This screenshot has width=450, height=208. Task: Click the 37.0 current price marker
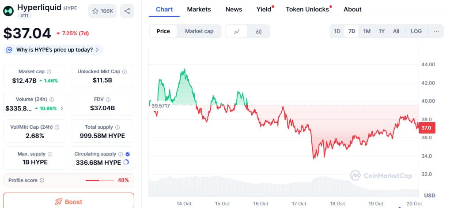point(426,128)
